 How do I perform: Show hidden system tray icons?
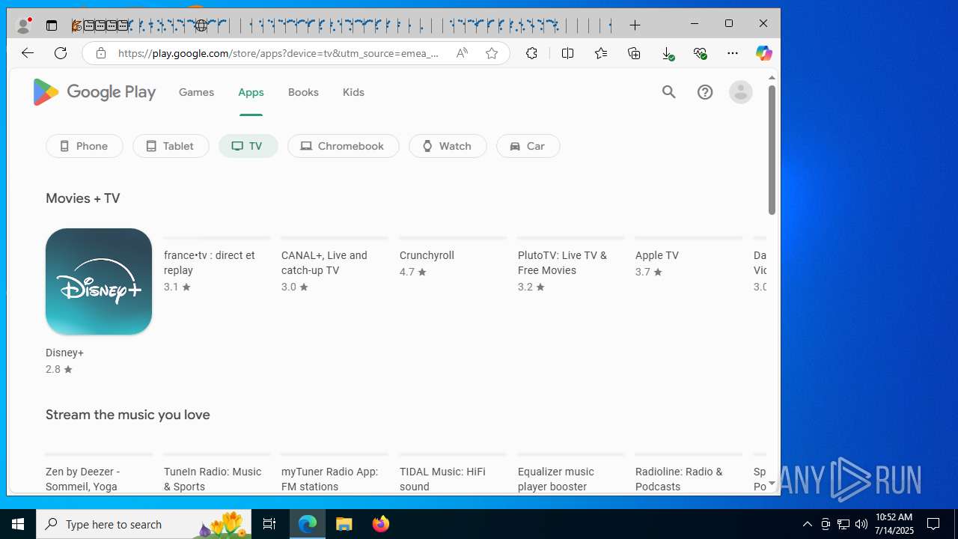(807, 524)
